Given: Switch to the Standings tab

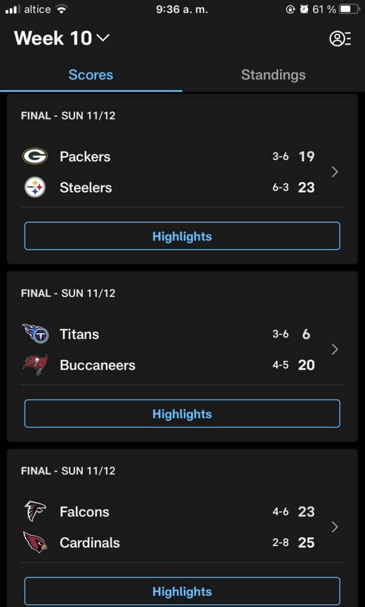Looking at the screenshot, I should (x=273, y=75).
